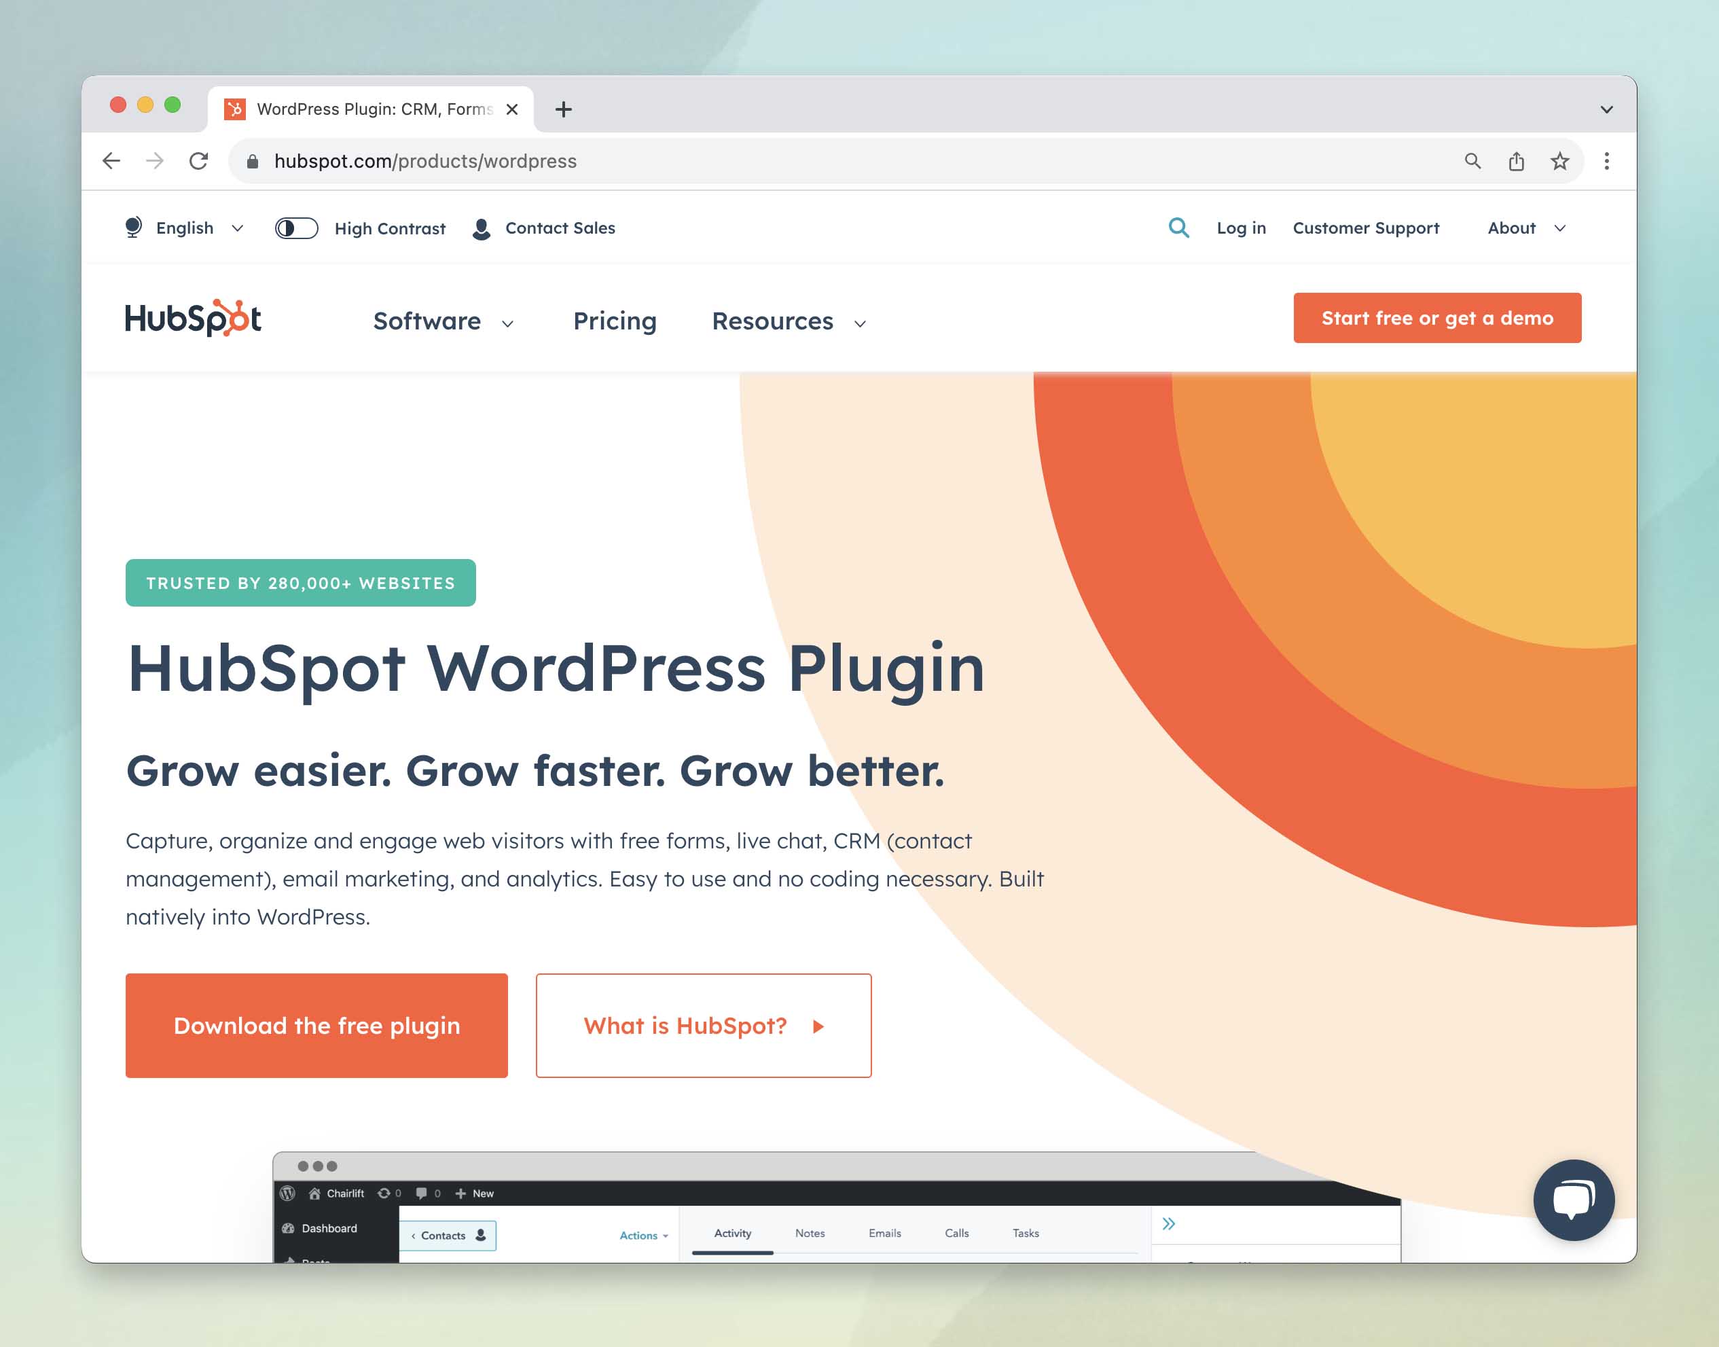Click Download the free plugin button
Image resolution: width=1719 pixels, height=1347 pixels.
[x=316, y=1025]
